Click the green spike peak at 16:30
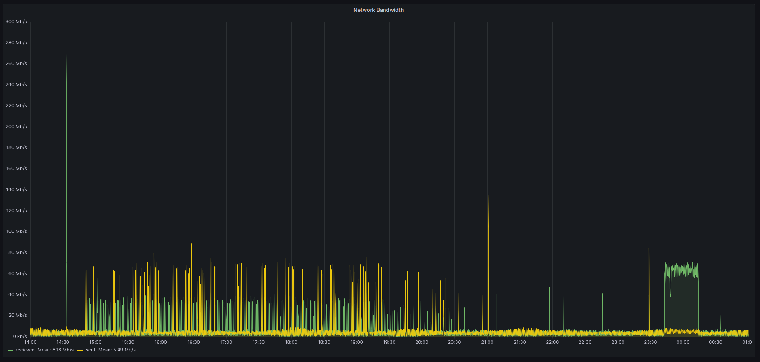This screenshot has height=362, width=760. click(x=191, y=244)
